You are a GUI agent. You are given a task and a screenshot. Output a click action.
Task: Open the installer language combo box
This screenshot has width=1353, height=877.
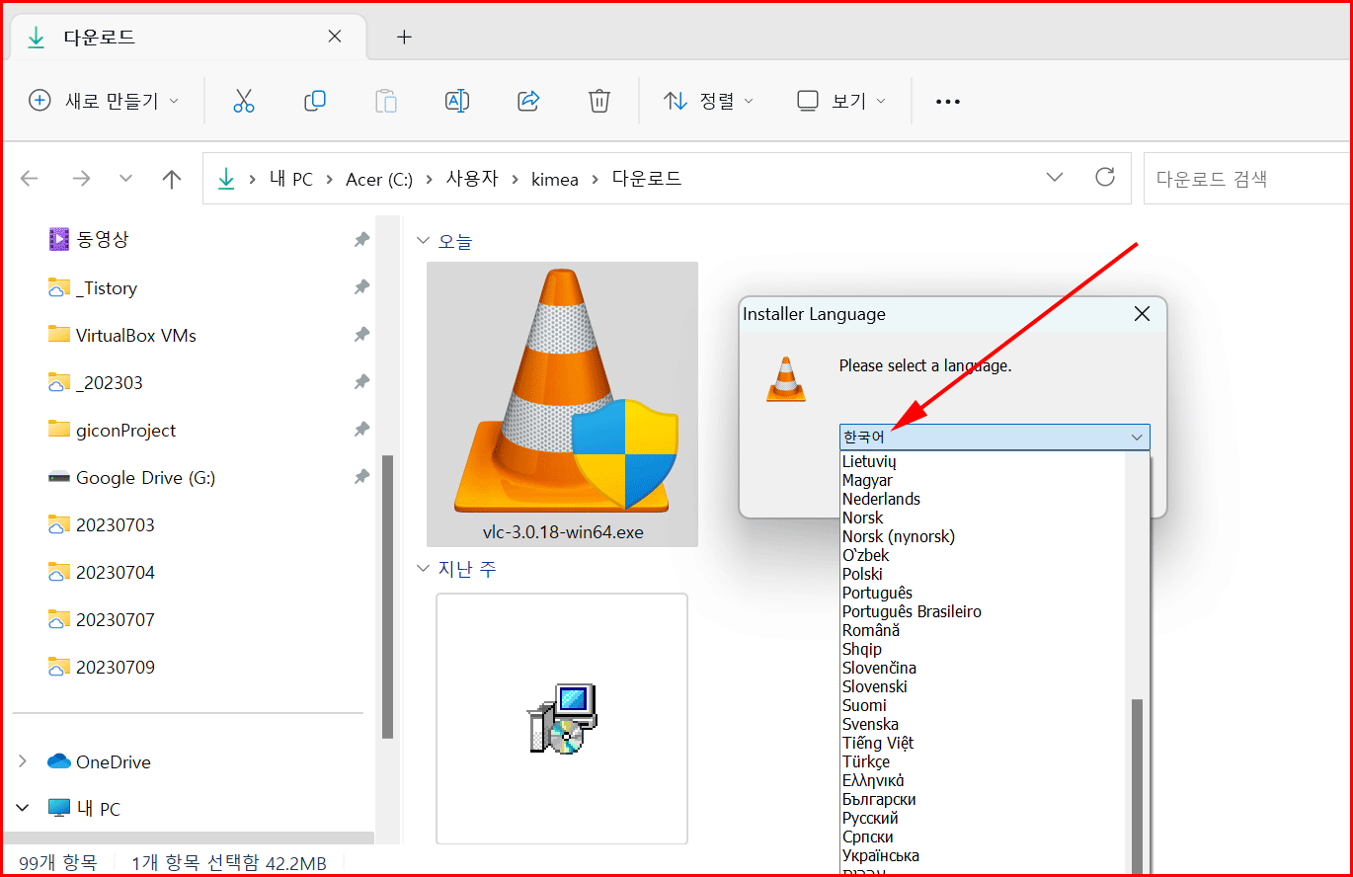click(995, 437)
